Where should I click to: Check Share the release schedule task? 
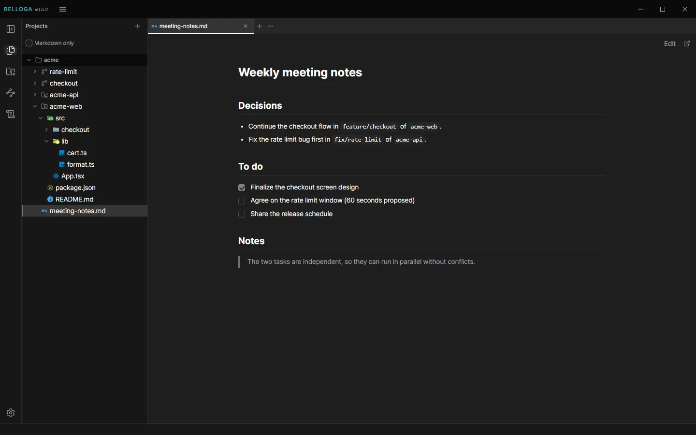pos(242,214)
